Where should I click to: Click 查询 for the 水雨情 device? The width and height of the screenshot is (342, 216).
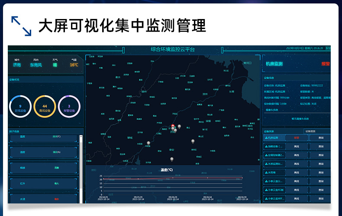(x=321, y=173)
